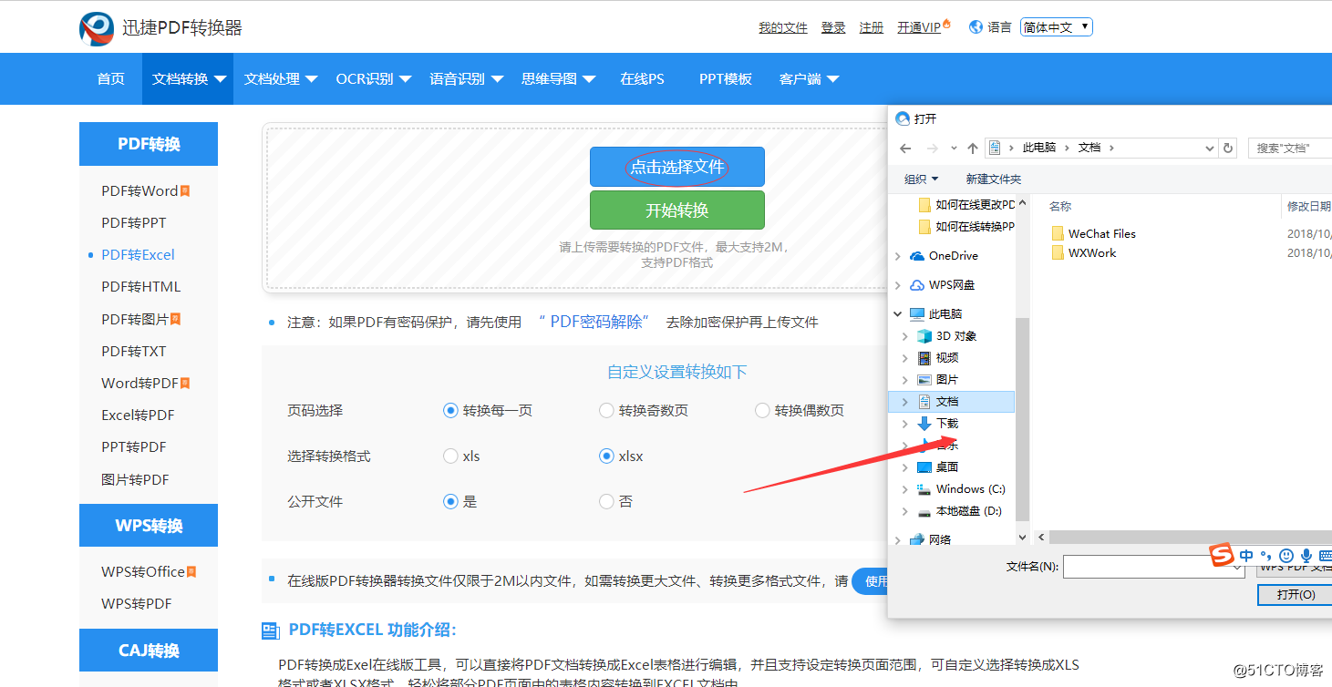
Task: Expand the OneDrive tree node
Action: point(898,257)
